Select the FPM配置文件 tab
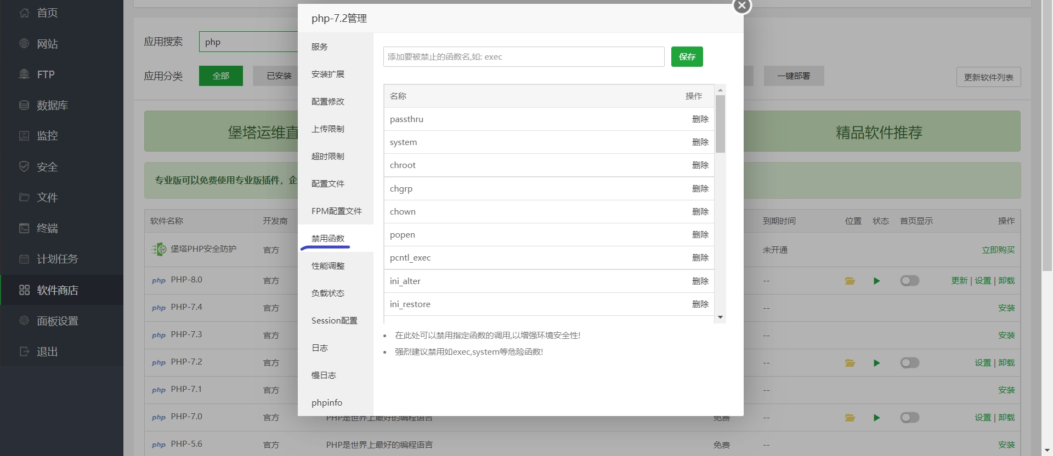 [x=336, y=211]
